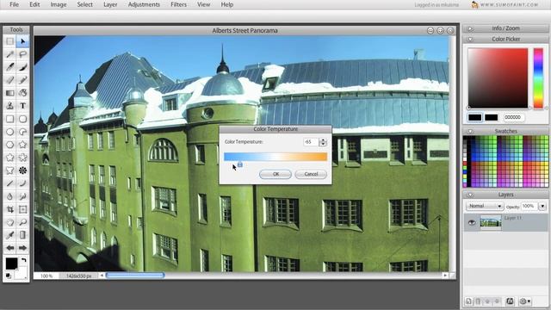Viewport: 551px width, 310px height.
Task: Select the Brush tool
Action: [23, 67]
